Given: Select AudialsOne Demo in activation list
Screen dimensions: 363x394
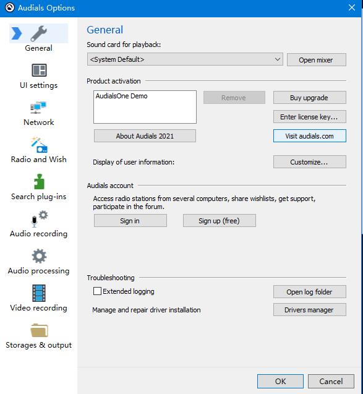Looking at the screenshot, I should click(121, 96).
